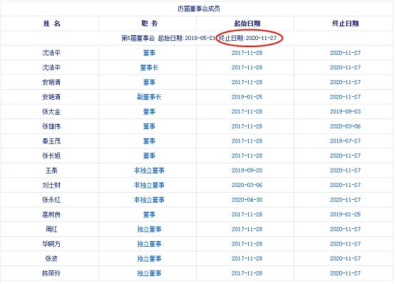Click 非独立董事 link in 张永红 row

click(149, 200)
